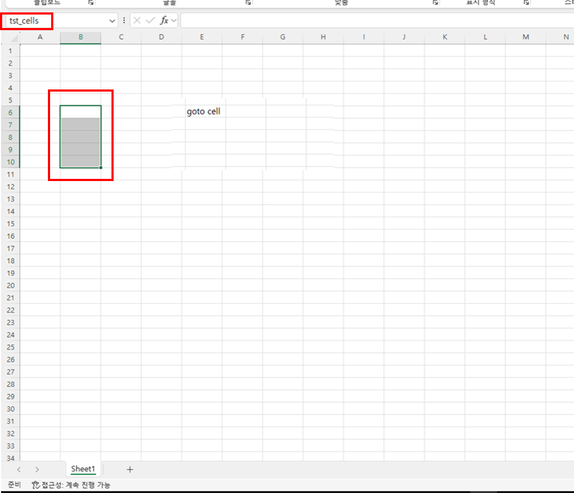Add a new sheet with the plus icon

(x=130, y=469)
